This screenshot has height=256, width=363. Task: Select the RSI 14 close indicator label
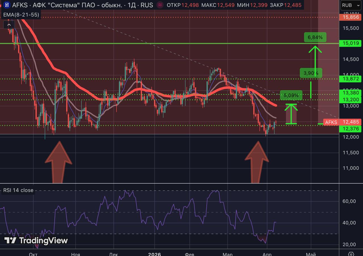[18, 190]
